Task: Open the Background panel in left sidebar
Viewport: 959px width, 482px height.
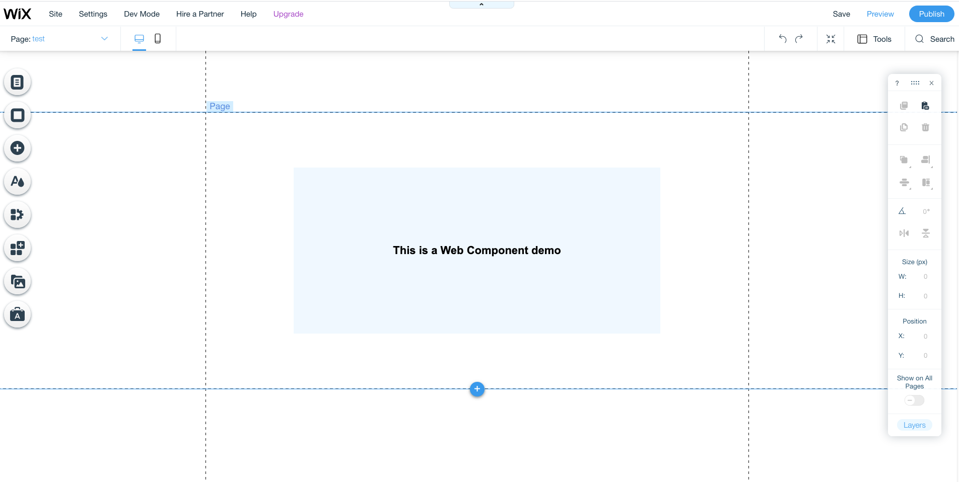Action: [x=18, y=115]
